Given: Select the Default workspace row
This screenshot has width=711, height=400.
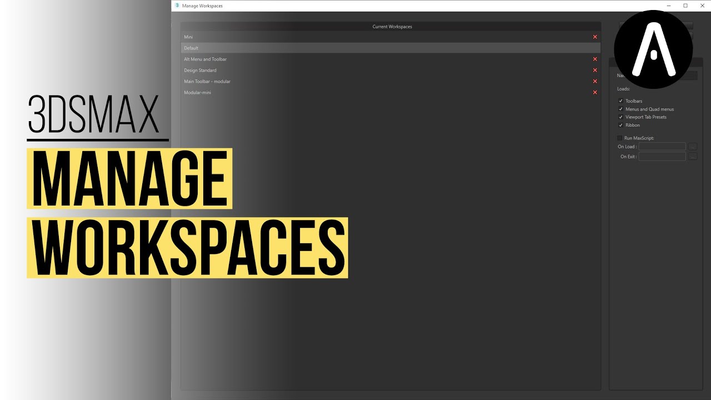Looking at the screenshot, I should (x=390, y=48).
